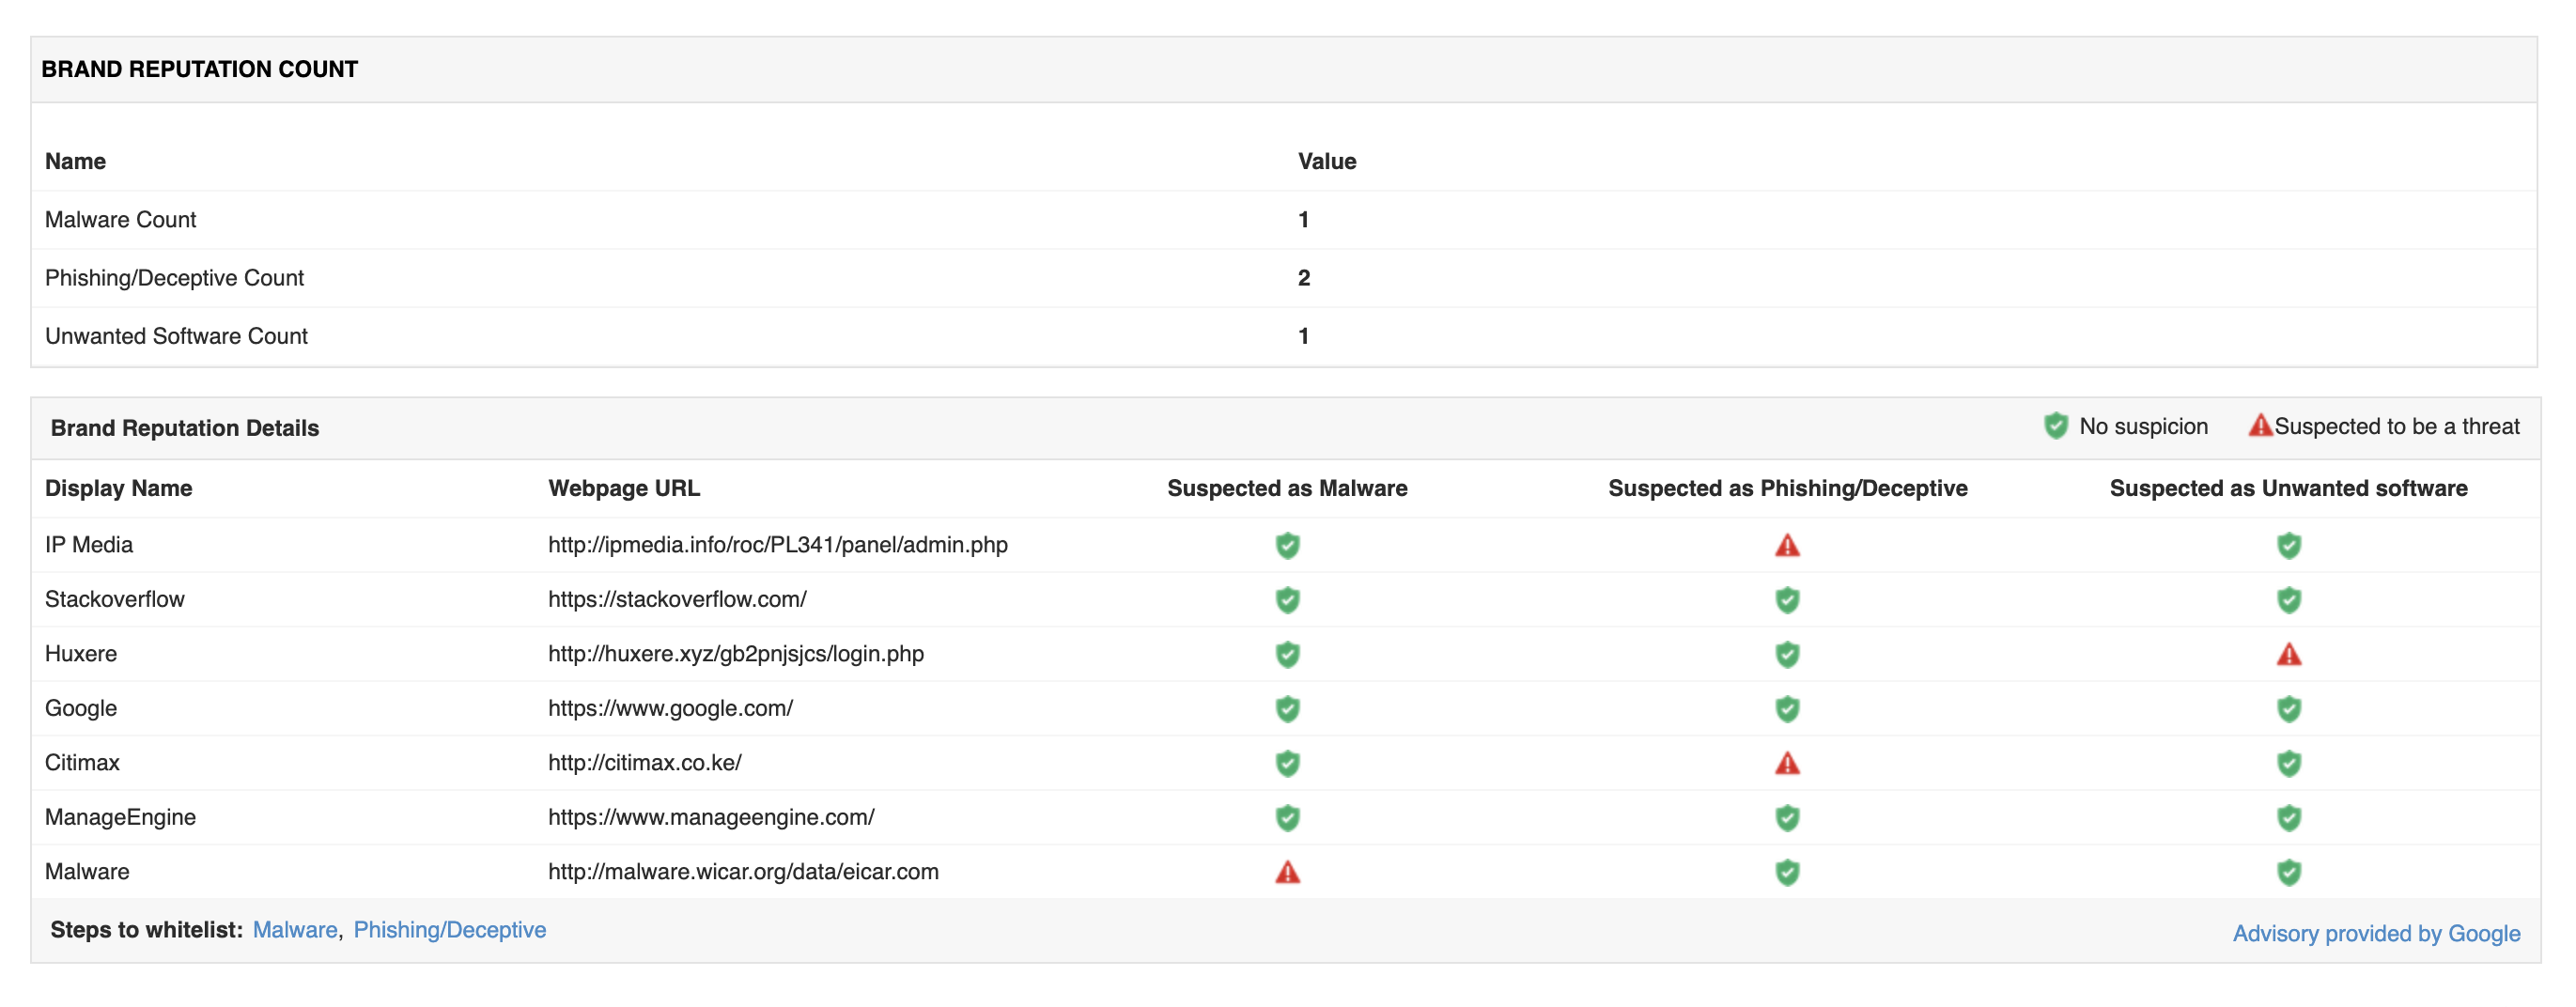Click Google's green phishing shield icon
The image size is (2576, 1007).
pos(1787,709)
